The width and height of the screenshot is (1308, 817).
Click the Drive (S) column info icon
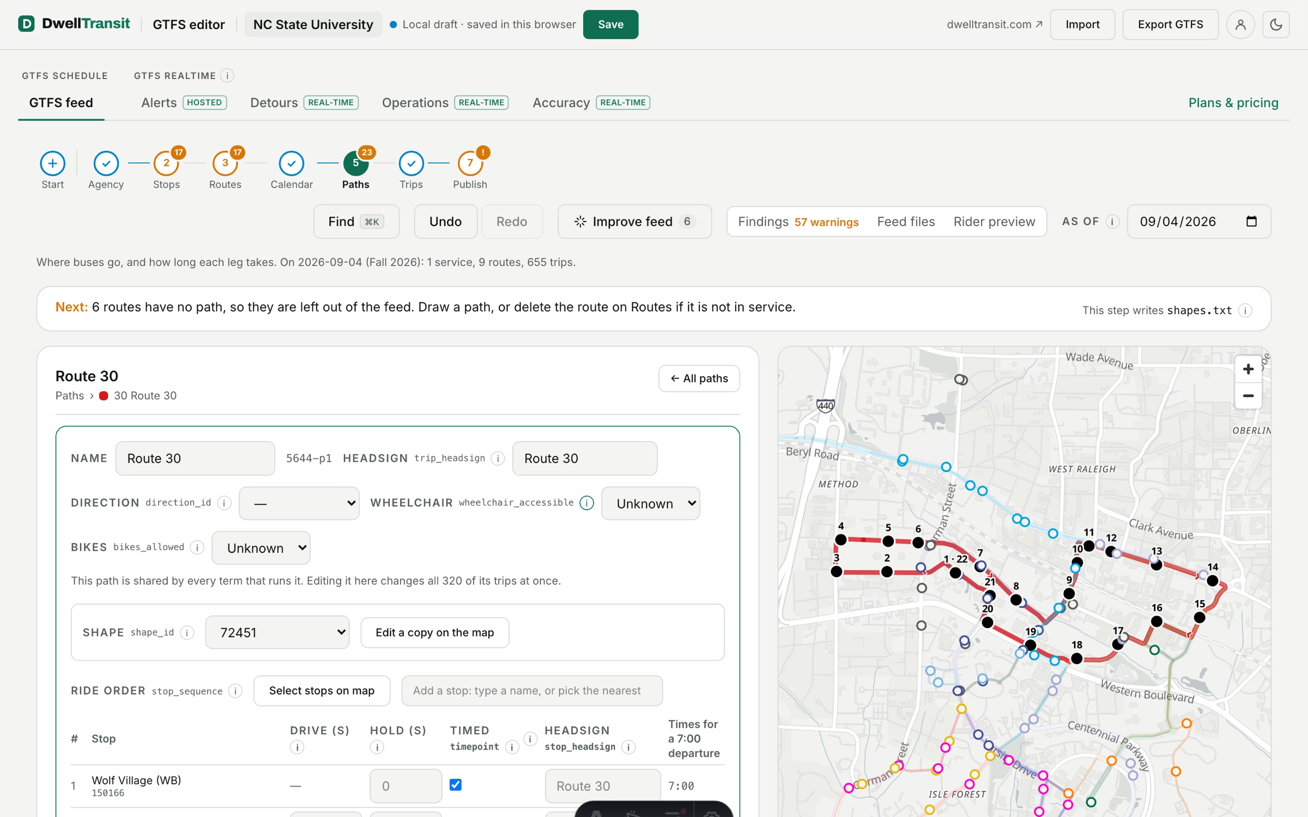click(x=297, y=747)
